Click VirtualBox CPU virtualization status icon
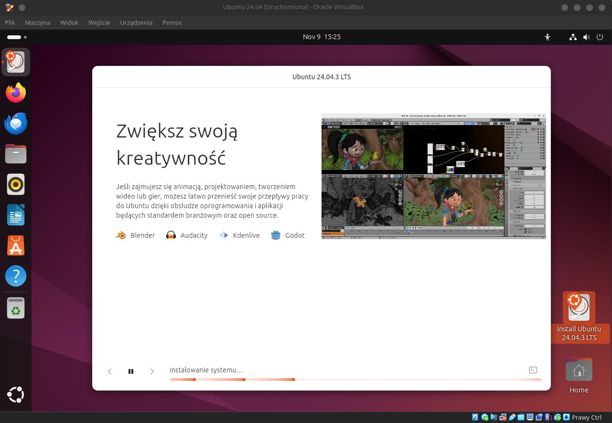The height and width of the screenshot is (423, 612). tap(548, 417)
